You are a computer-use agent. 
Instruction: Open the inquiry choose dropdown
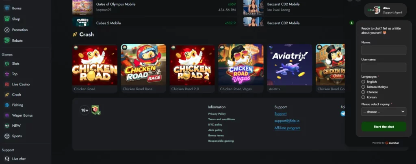(383, 112)
